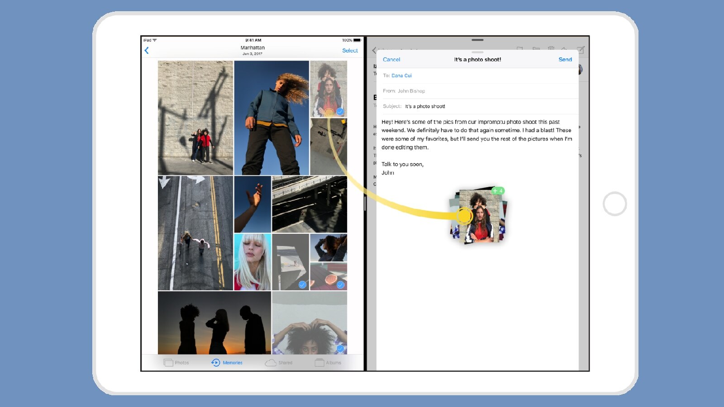Tap the To field recipient Dana Cui
Viewport: 724px width, 407px height.
[401, 76]
